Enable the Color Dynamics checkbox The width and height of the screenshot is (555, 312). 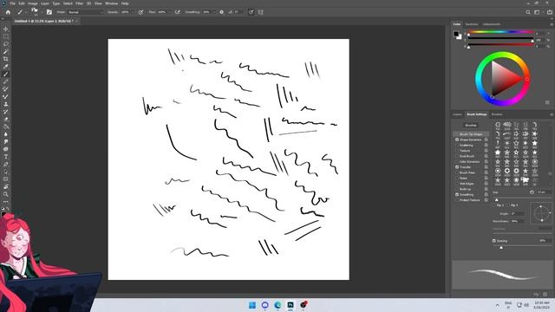[457, 162]
